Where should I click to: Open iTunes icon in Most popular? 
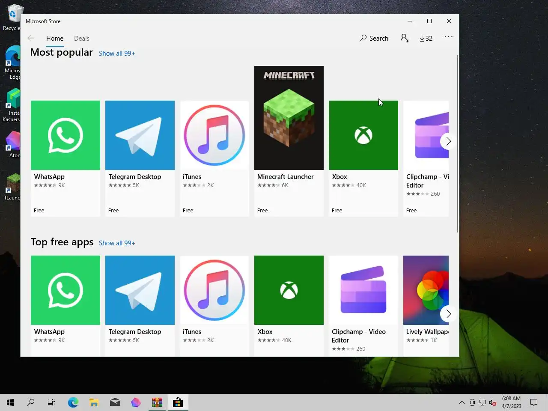pyautogui.click(x=214, y=135)
